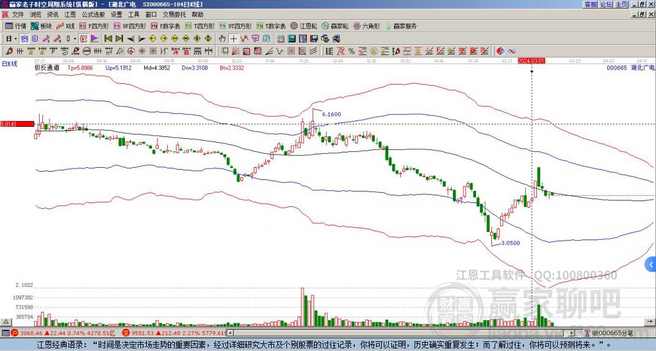656x351 pixels.
Task: Open the 板块 sector view
Action: pyautogui.click(x=42, y=26)
